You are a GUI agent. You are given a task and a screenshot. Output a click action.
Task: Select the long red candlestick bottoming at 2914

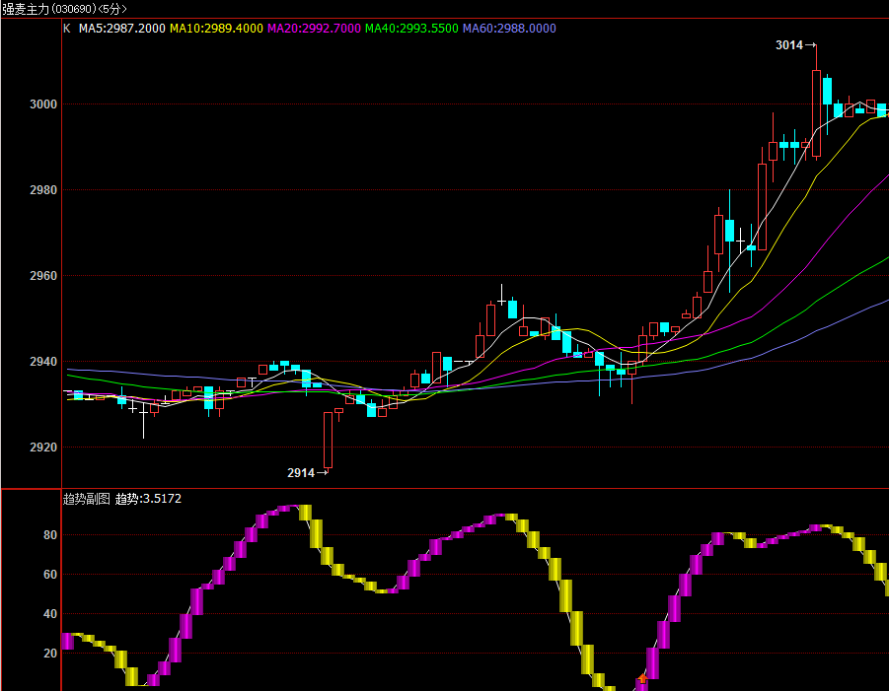329,443
